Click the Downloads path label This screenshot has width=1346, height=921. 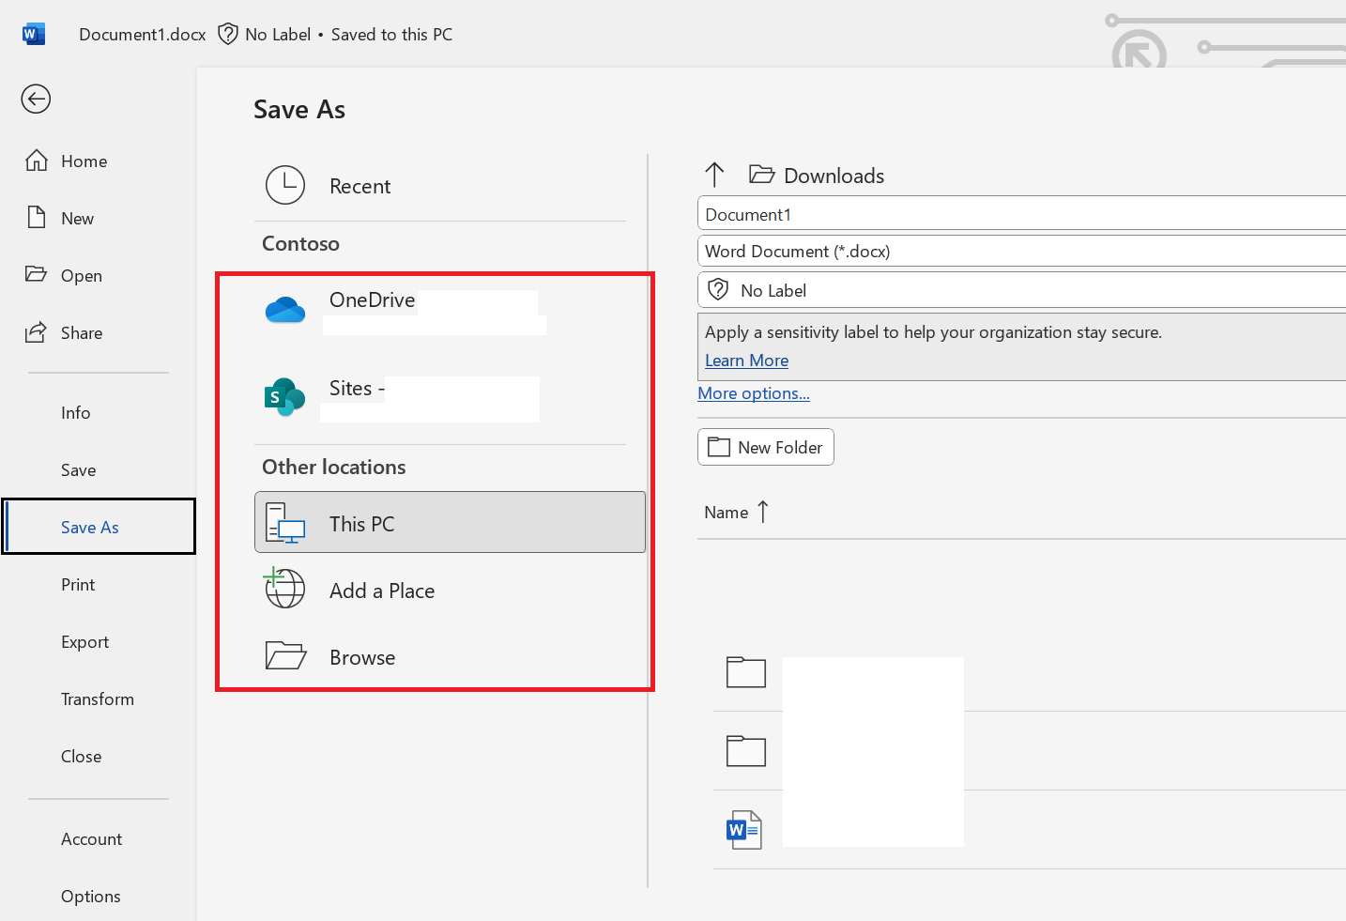834,176
